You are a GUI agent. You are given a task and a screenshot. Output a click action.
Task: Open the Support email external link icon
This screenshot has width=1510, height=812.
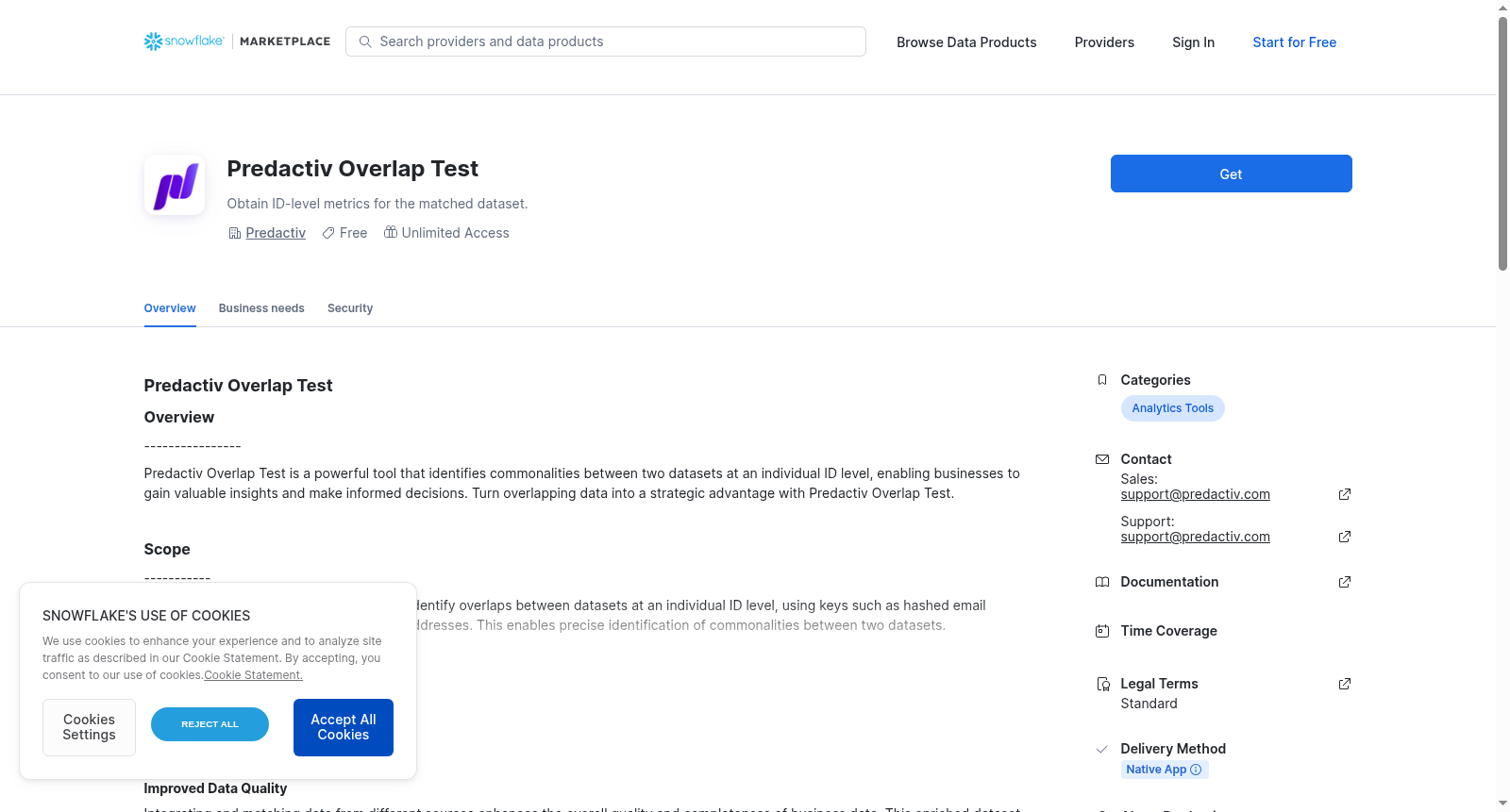point(1345,537)
